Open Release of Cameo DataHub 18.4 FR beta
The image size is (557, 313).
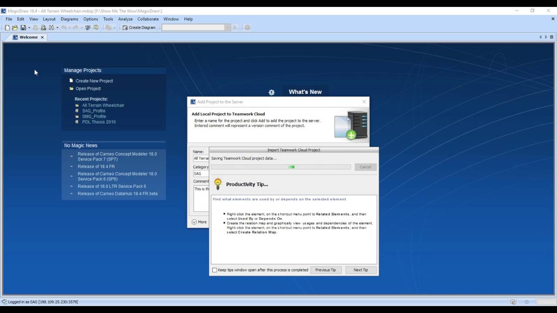[117, 193]
